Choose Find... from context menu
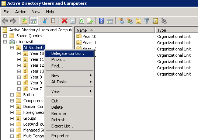Viewport: 198px width, 140px height. pos(69,66)
